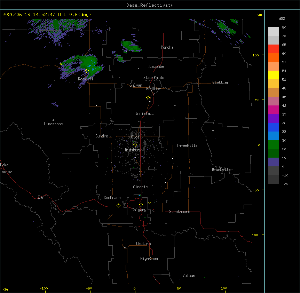Click the green 20-30 dBZ legend swatch
The width and height of the screenshot is (300, 293).
274,145
